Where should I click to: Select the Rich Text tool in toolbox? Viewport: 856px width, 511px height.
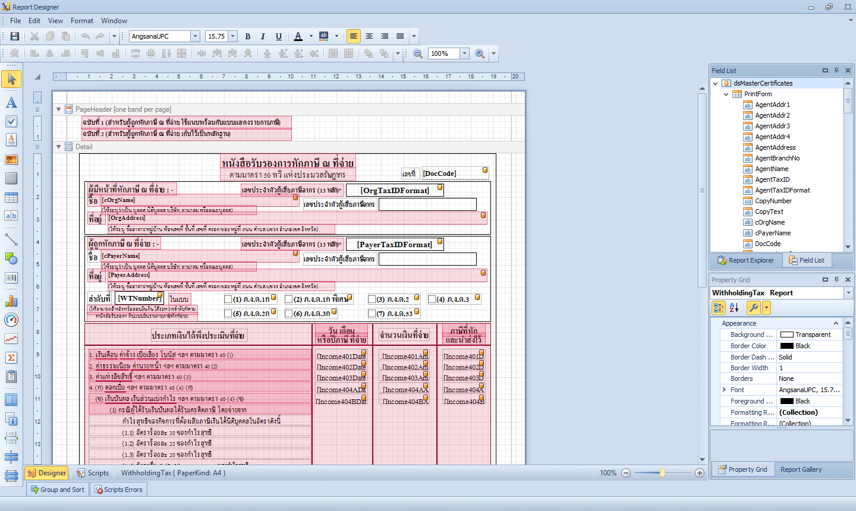11,140
